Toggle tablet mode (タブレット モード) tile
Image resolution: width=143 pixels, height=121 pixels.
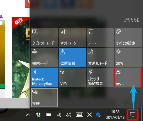tap(44, 37)
